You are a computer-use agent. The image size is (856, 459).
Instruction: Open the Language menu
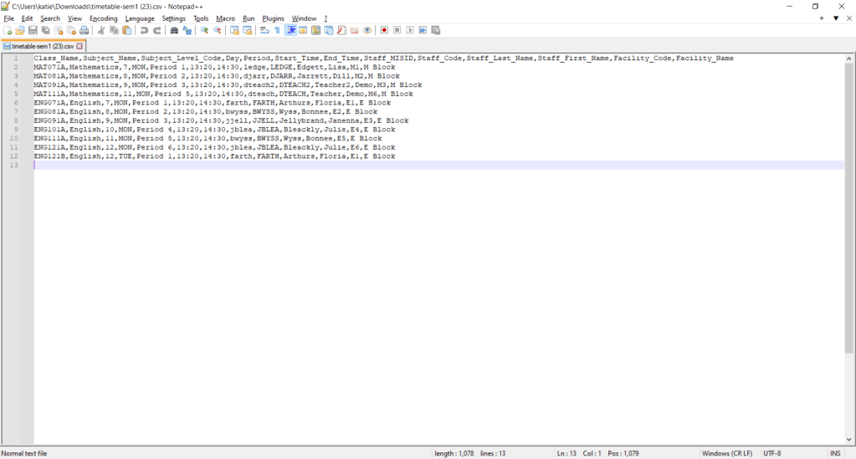140,18
